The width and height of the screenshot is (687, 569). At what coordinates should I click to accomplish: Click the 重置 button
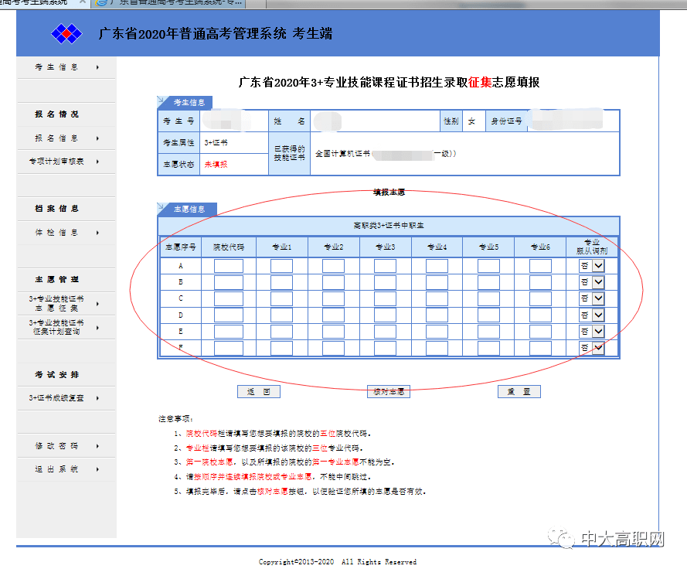519,391
